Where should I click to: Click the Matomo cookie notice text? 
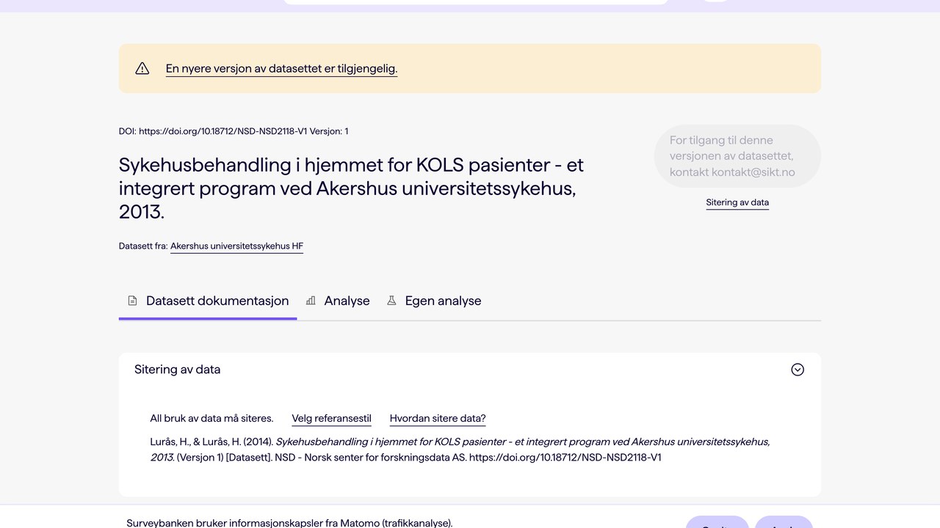(289, 523)
